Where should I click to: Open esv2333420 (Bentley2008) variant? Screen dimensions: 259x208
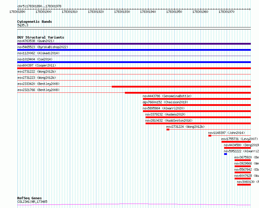(x=38, y=84)
